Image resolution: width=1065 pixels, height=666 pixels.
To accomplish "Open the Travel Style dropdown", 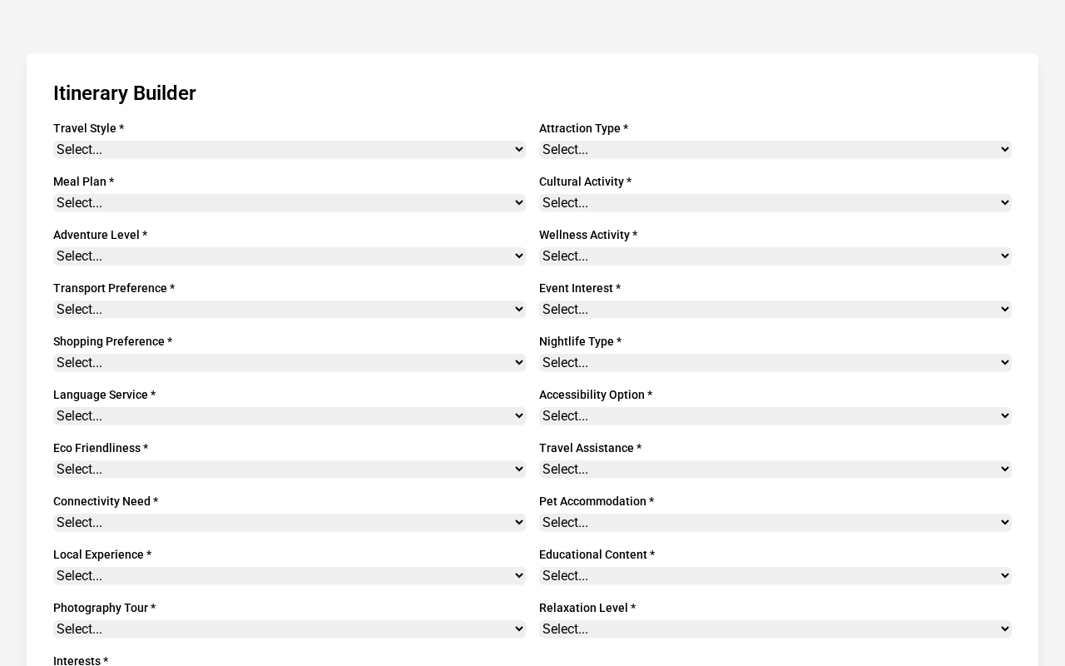I will [289, 150].
